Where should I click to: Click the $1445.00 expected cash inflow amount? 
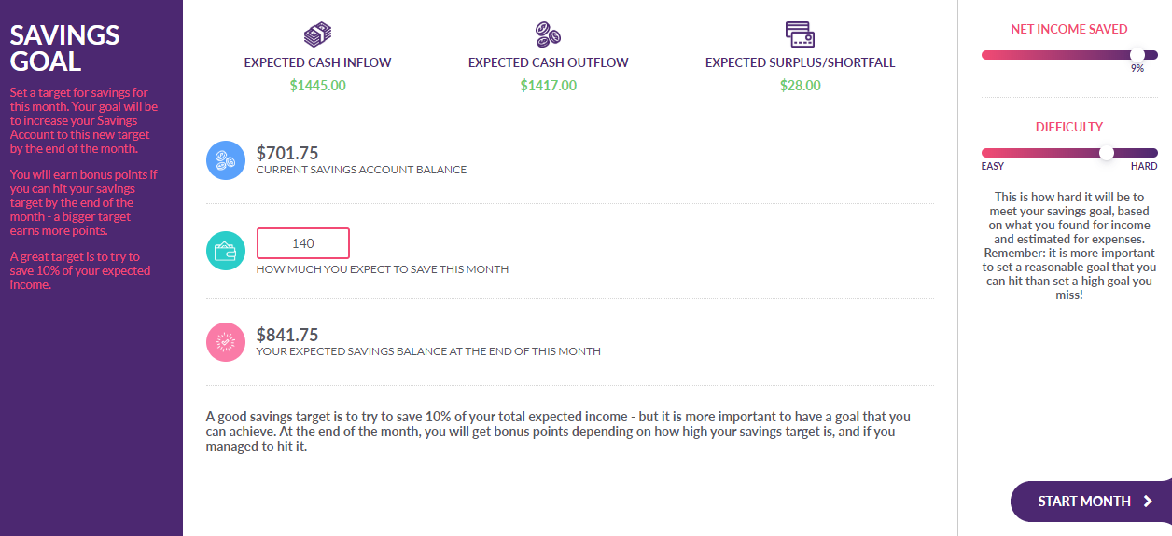point(318,86)
